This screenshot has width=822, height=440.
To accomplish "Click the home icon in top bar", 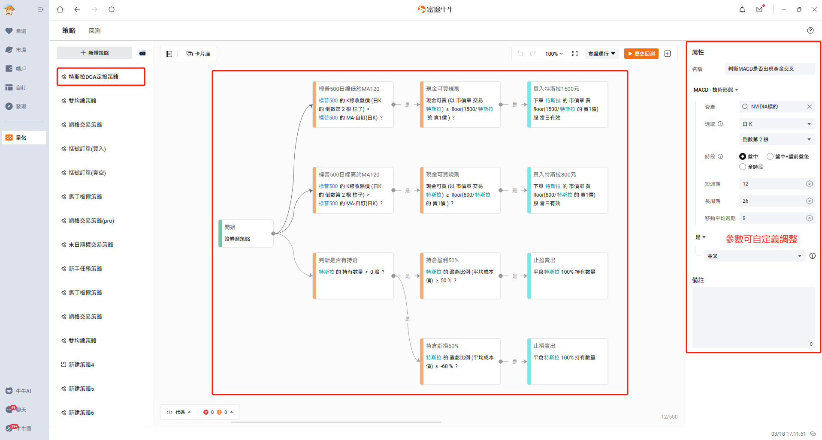I will [60, 9].
